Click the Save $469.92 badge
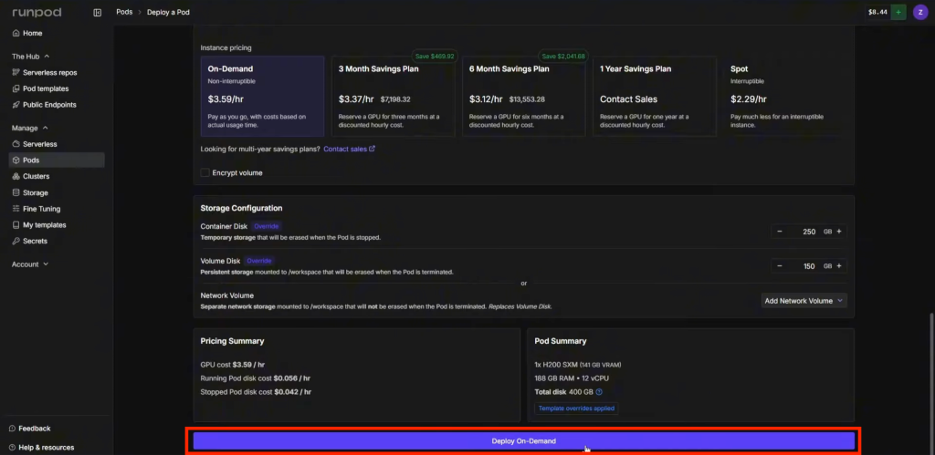The image size is (935, 455). (x=435, y=57)
